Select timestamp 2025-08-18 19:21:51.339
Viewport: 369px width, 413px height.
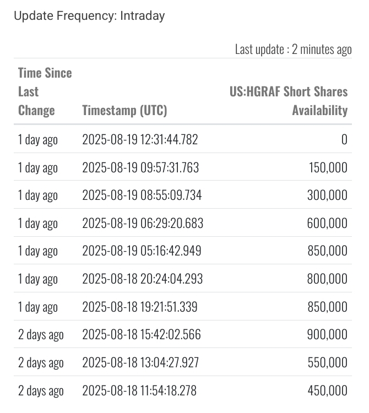[140, 307]
